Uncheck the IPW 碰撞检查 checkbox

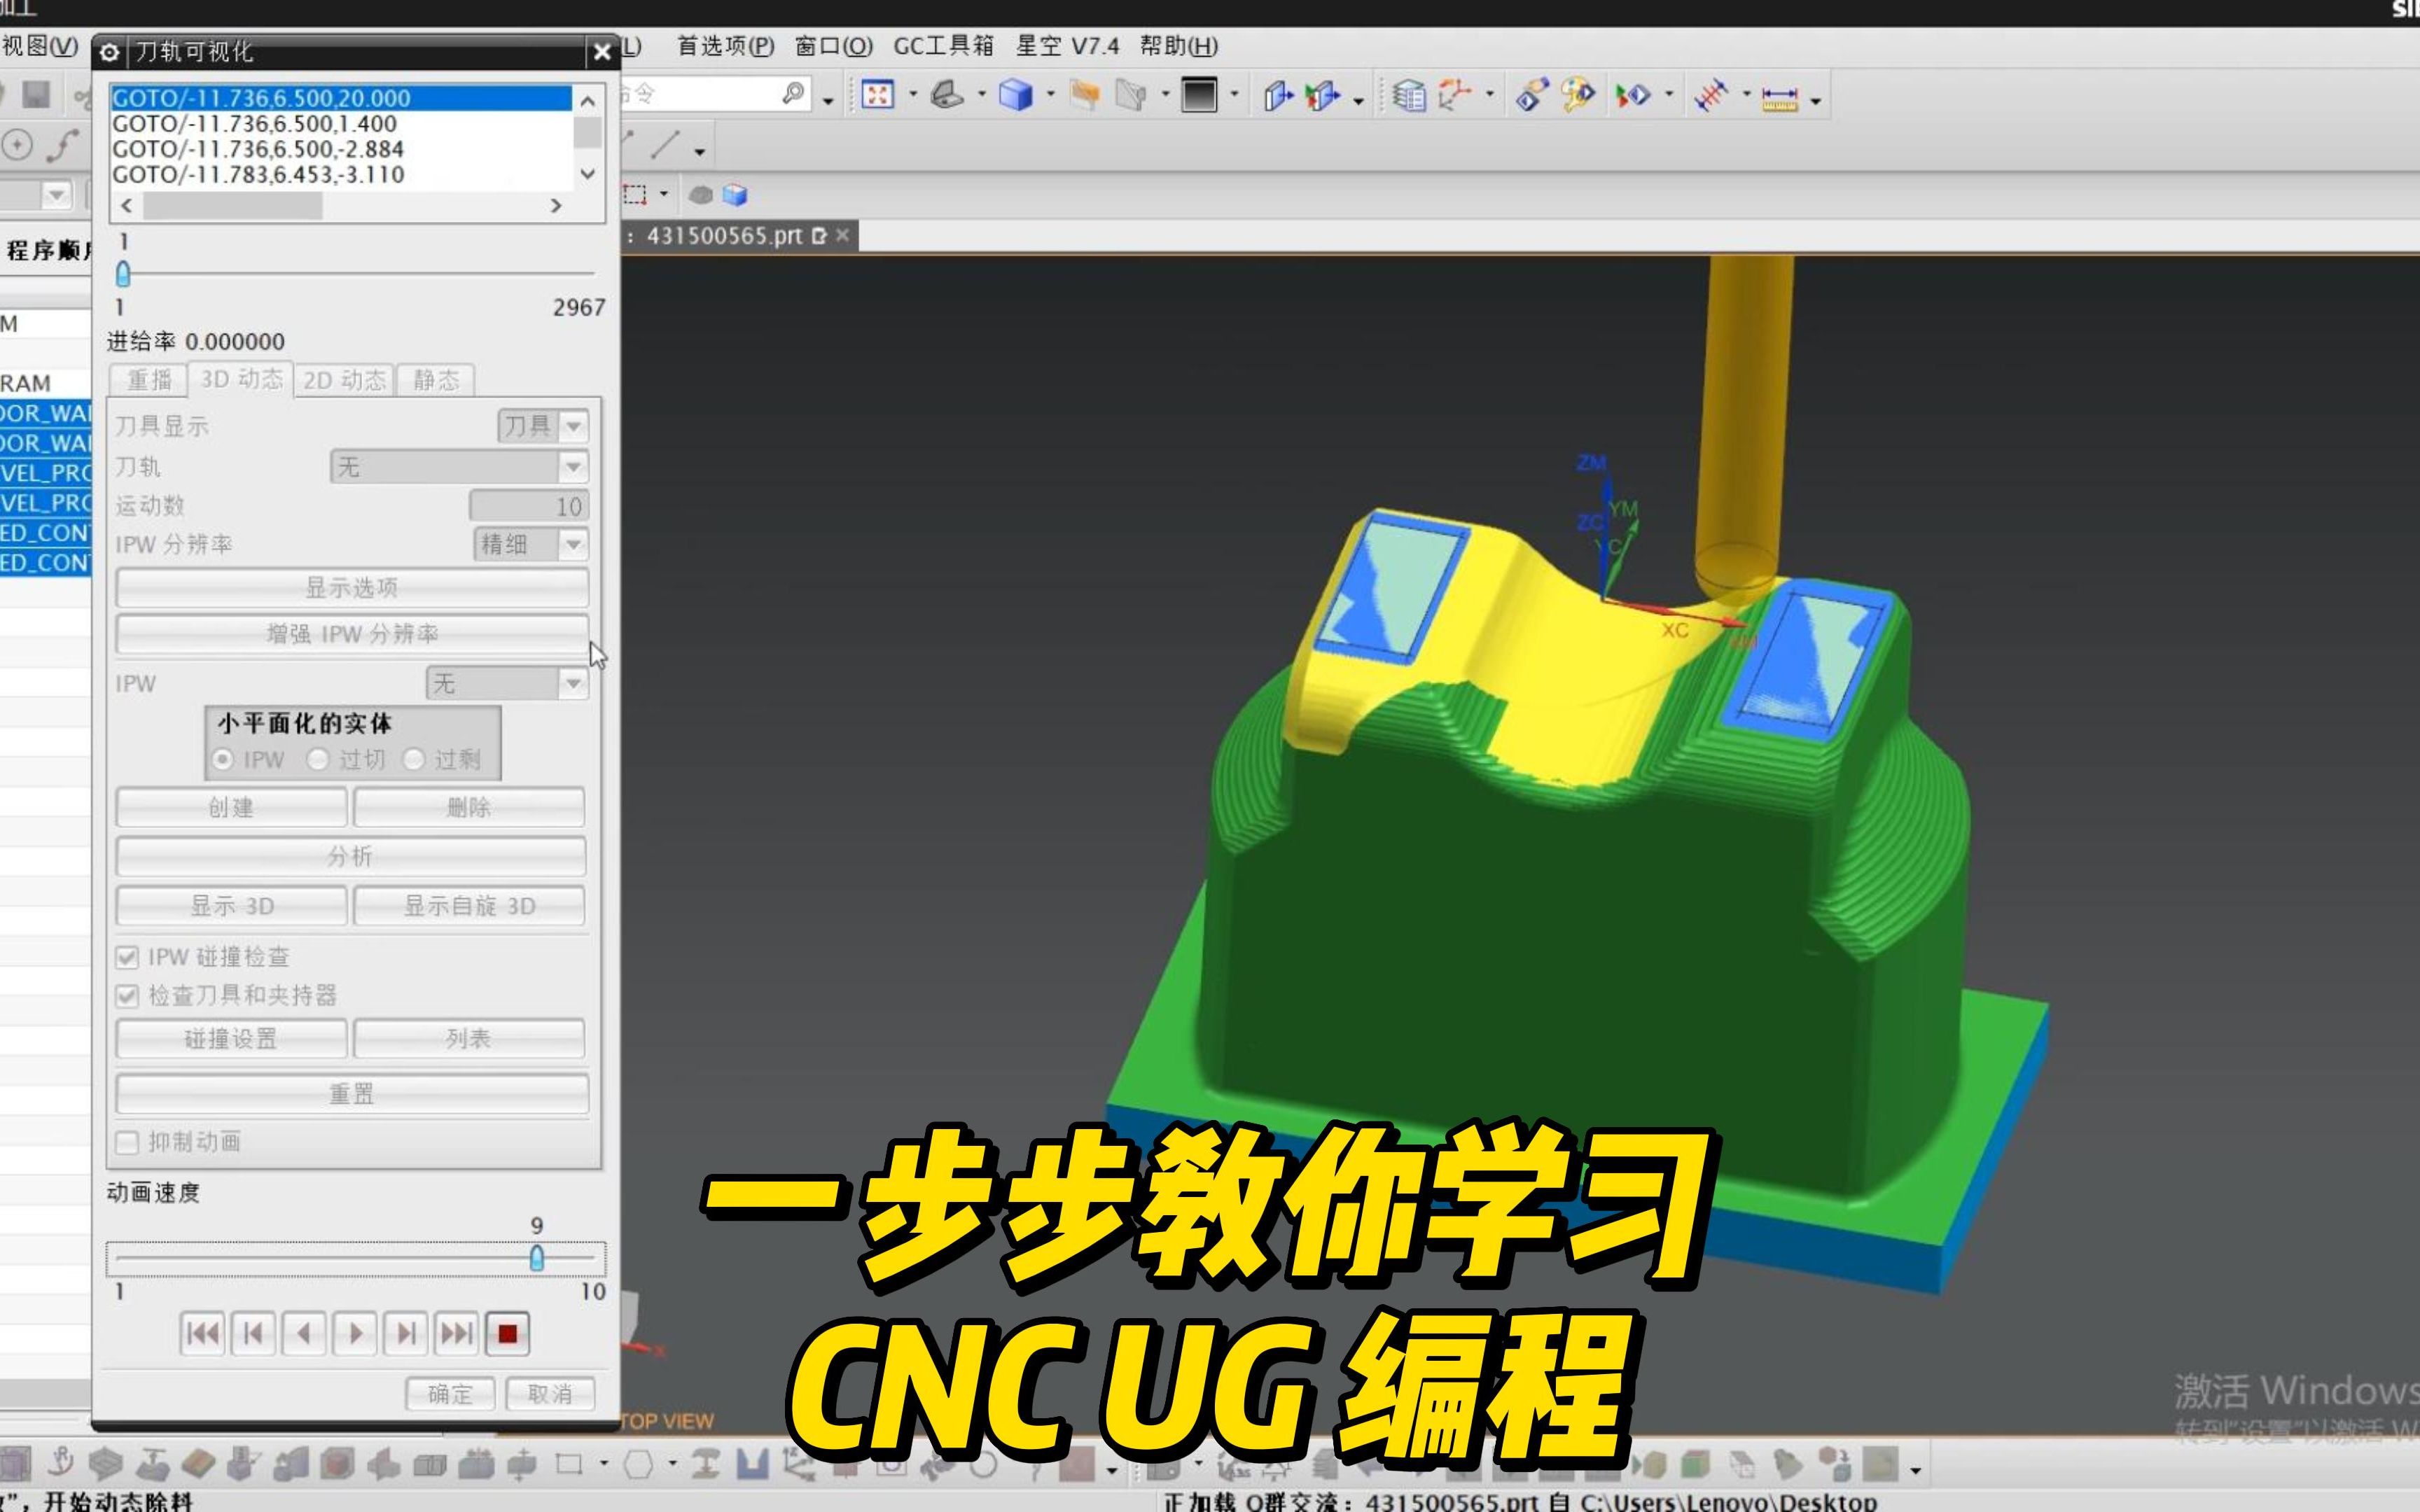[126, 956]
